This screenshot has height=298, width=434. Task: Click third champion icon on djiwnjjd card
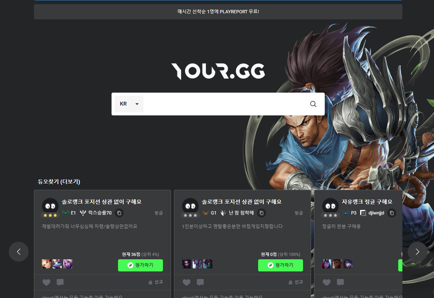click(x=348, y=264)
